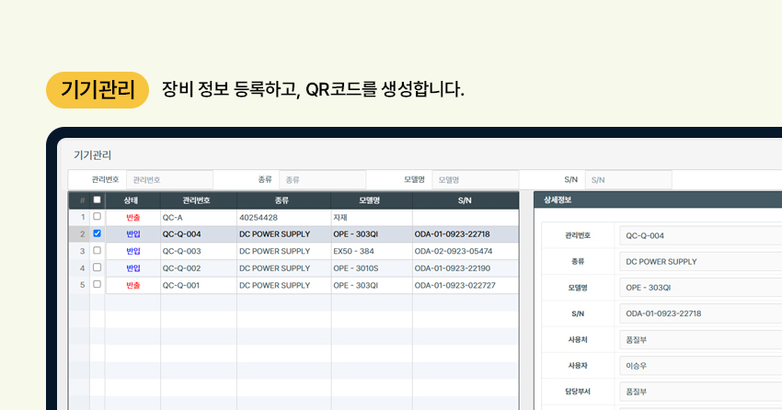Screen dimensions: 782x410
Task: Edit the 사용처 detail field
Action: point(701,340)
